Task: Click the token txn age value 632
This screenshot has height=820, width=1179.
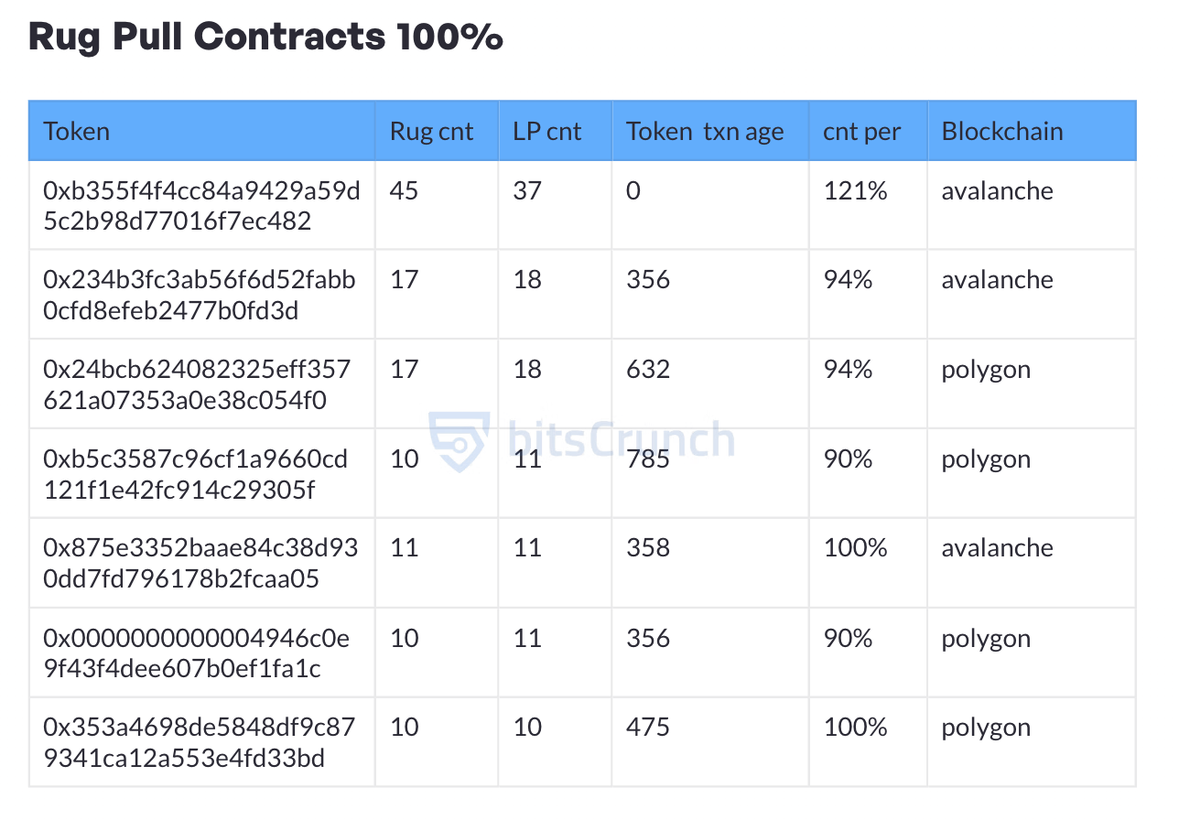Action: 648,370
